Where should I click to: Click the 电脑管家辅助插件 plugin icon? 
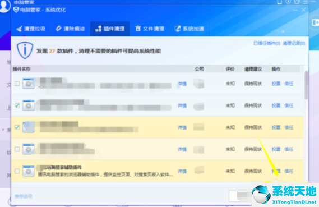pos(29,171)
